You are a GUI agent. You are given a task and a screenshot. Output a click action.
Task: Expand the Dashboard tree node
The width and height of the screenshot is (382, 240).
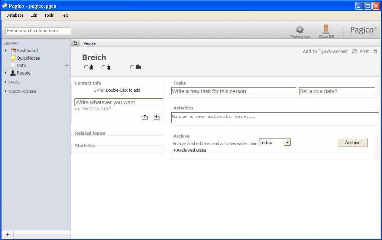[6, 50]
